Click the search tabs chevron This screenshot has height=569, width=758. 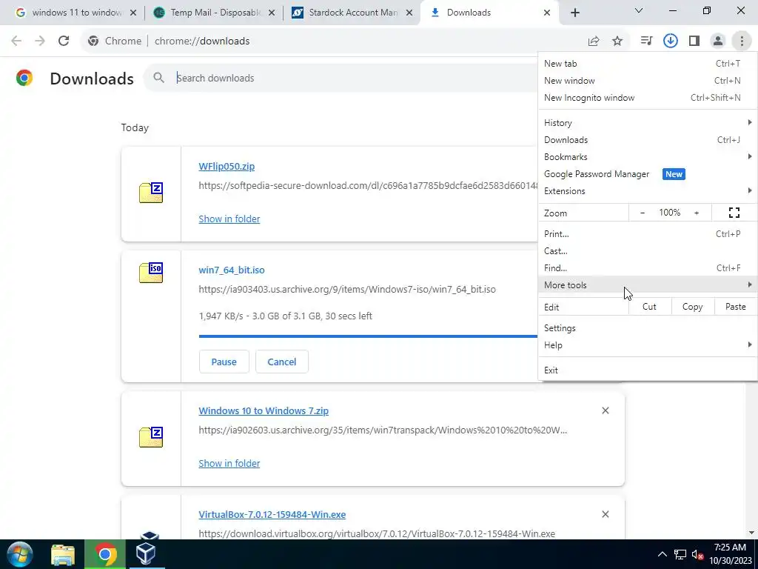pyautogui.click(x=639, y=10)
